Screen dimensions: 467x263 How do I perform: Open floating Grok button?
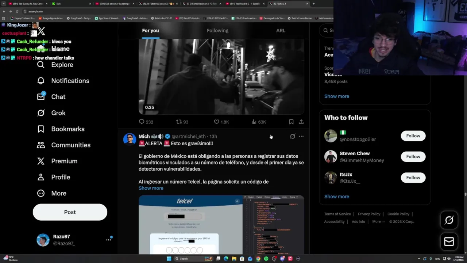click(449, 220)
